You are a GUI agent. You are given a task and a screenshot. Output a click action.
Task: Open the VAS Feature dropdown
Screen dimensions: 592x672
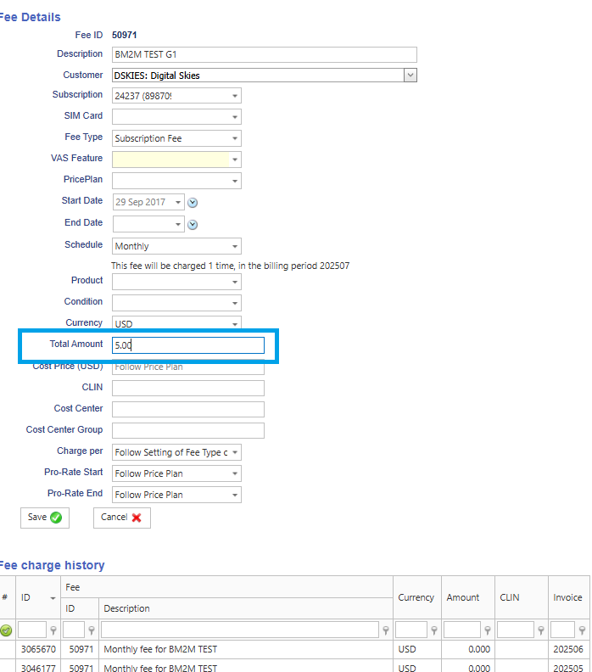point(234,160)
